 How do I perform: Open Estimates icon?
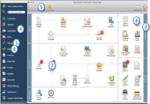[x=39, y=64]
